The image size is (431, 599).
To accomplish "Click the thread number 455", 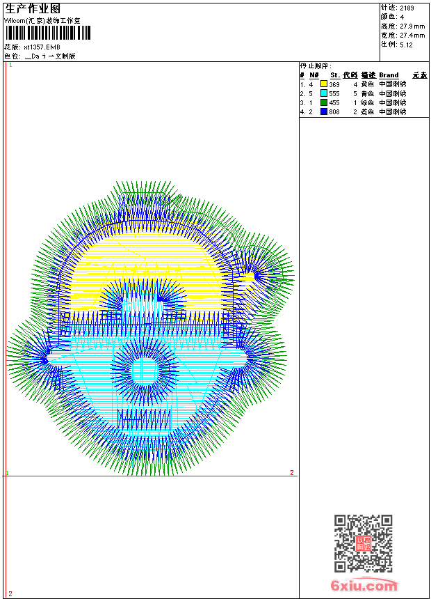I will [334, 103].
